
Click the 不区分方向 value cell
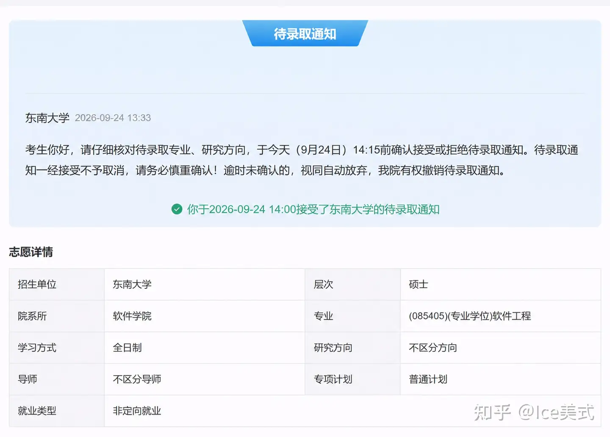501,348
